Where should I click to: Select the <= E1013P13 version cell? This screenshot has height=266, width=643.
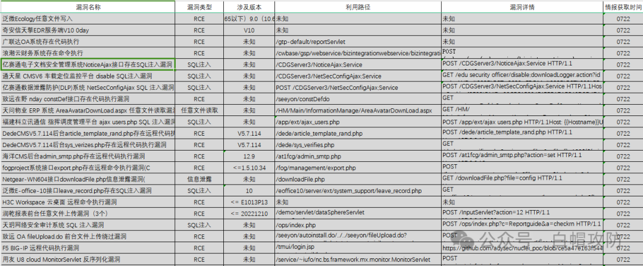pyautogui.click(x=249, y=202)
